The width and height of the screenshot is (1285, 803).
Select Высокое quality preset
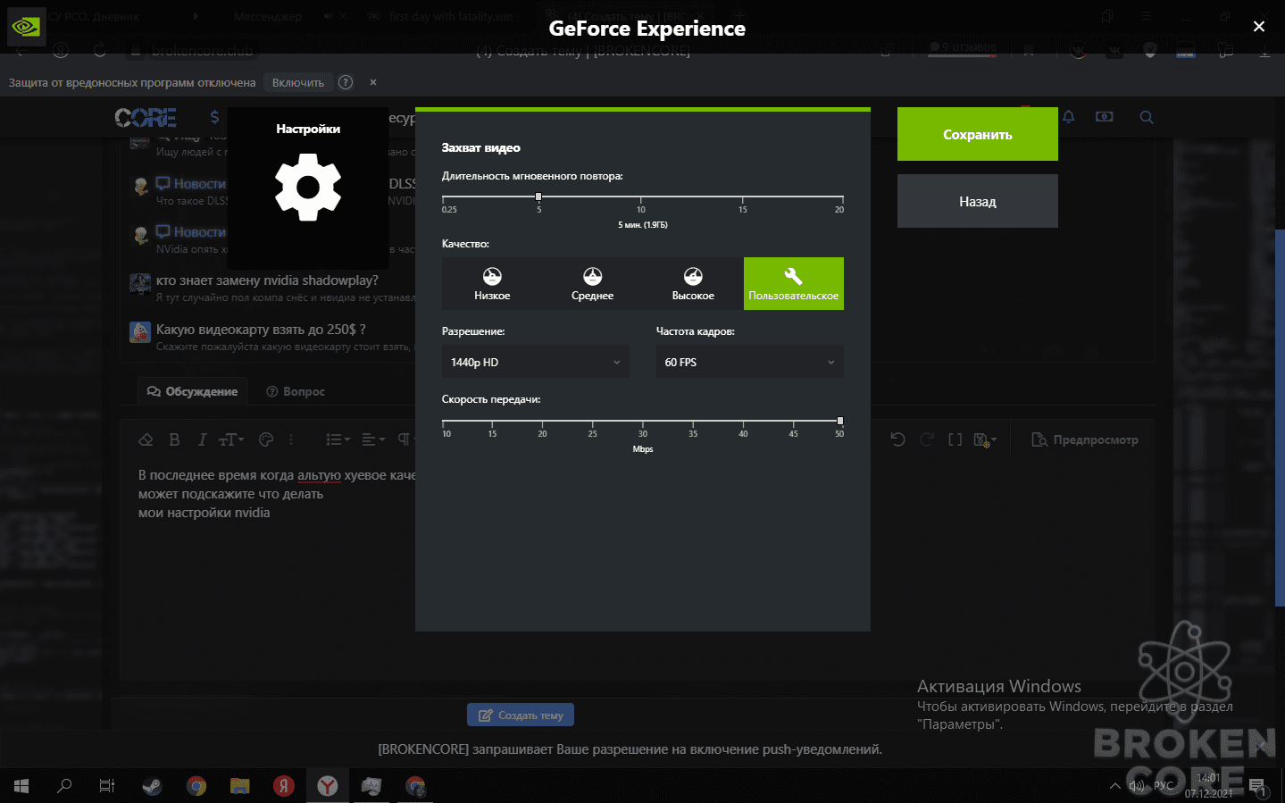[693, 283]
